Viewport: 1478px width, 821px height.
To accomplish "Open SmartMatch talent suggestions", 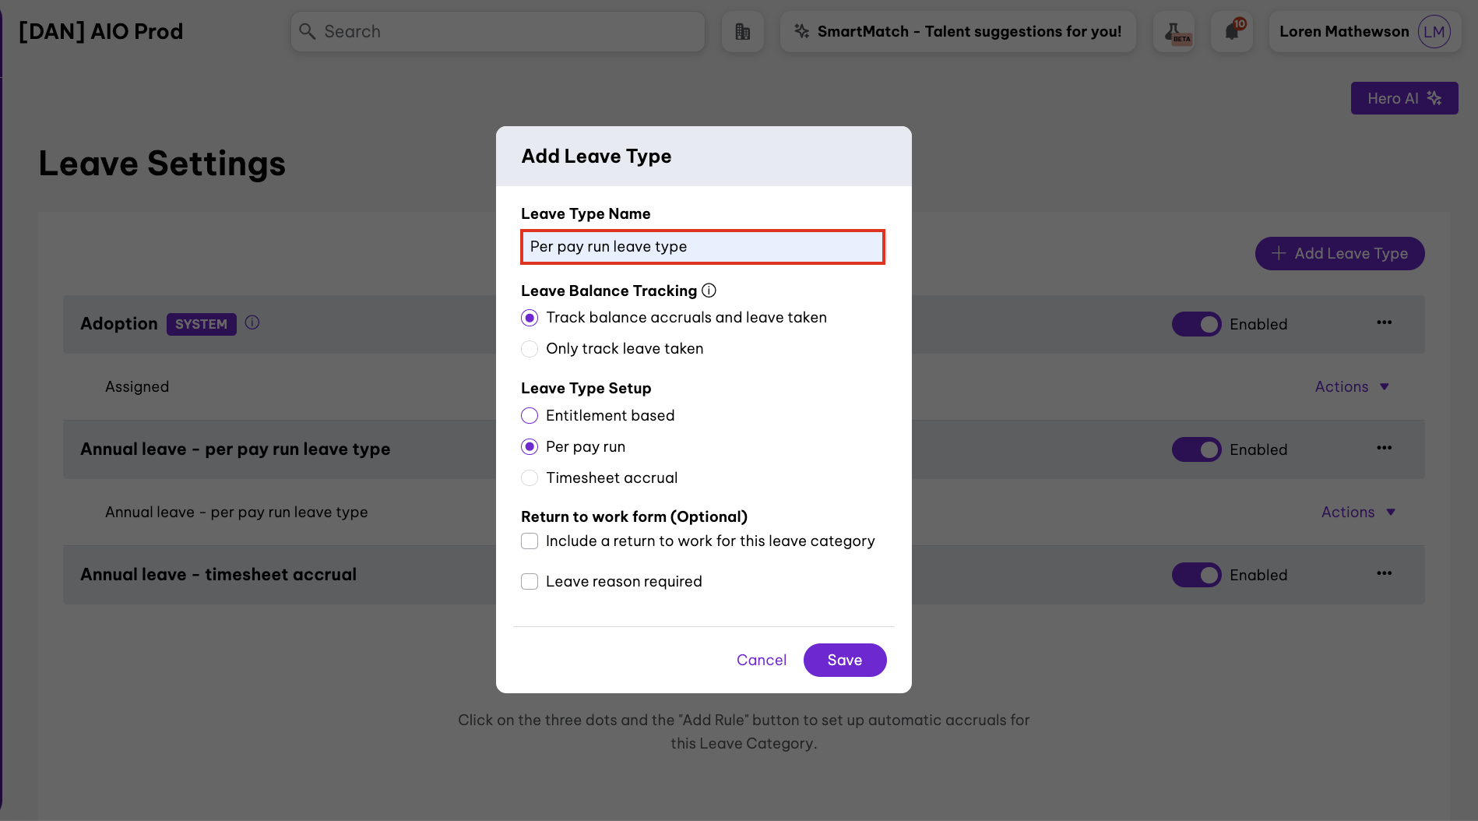I will pyautogui.click(x=958, y=32).
